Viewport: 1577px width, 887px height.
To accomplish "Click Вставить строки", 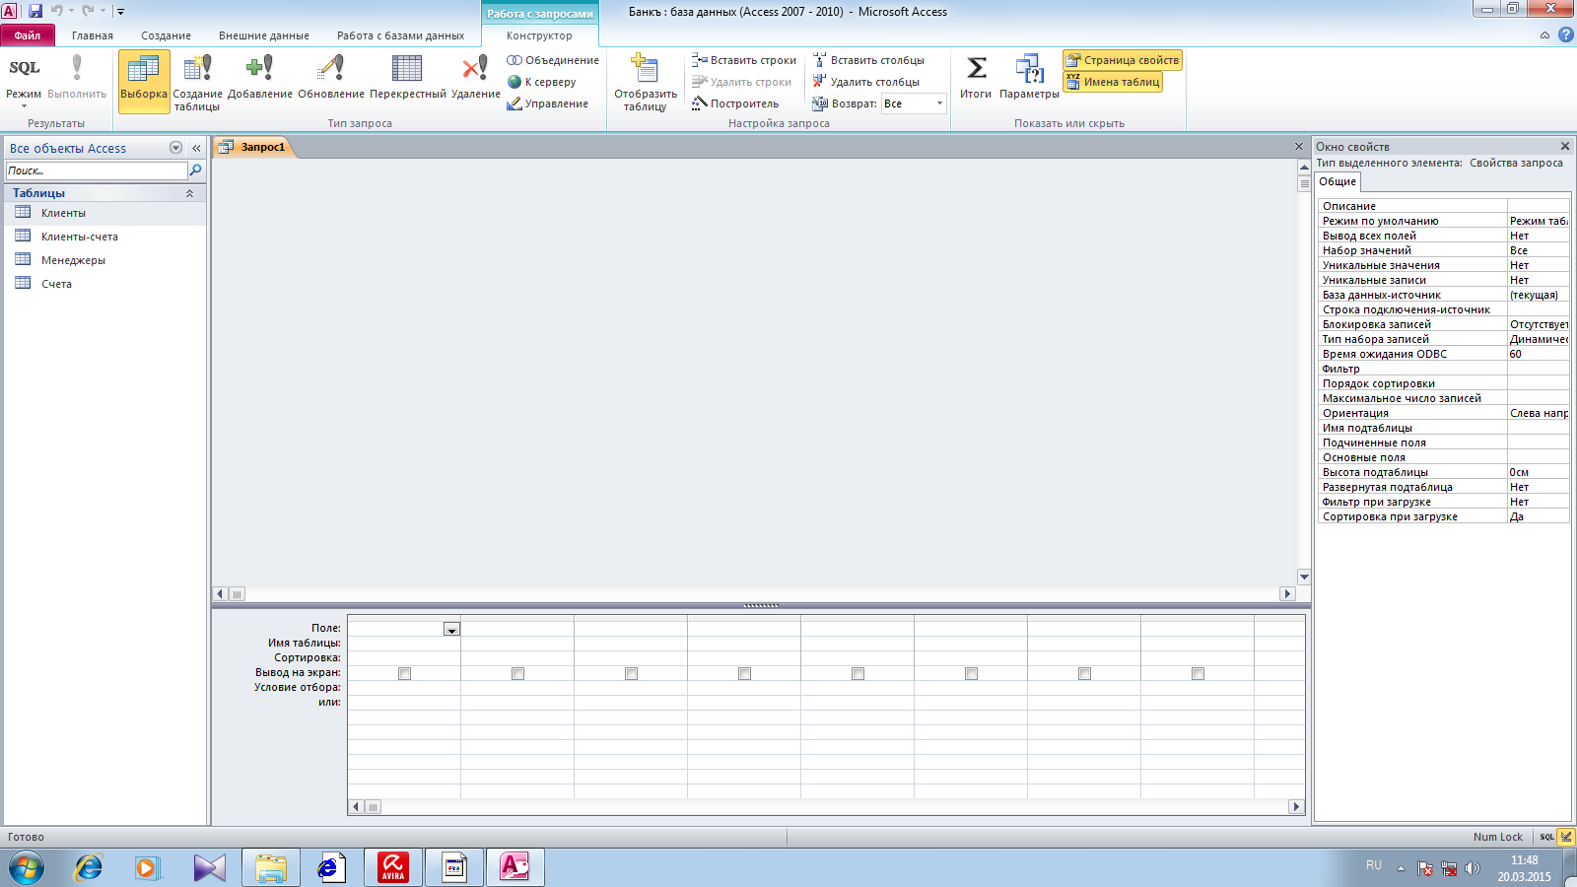I will click(x=744, y=60).
